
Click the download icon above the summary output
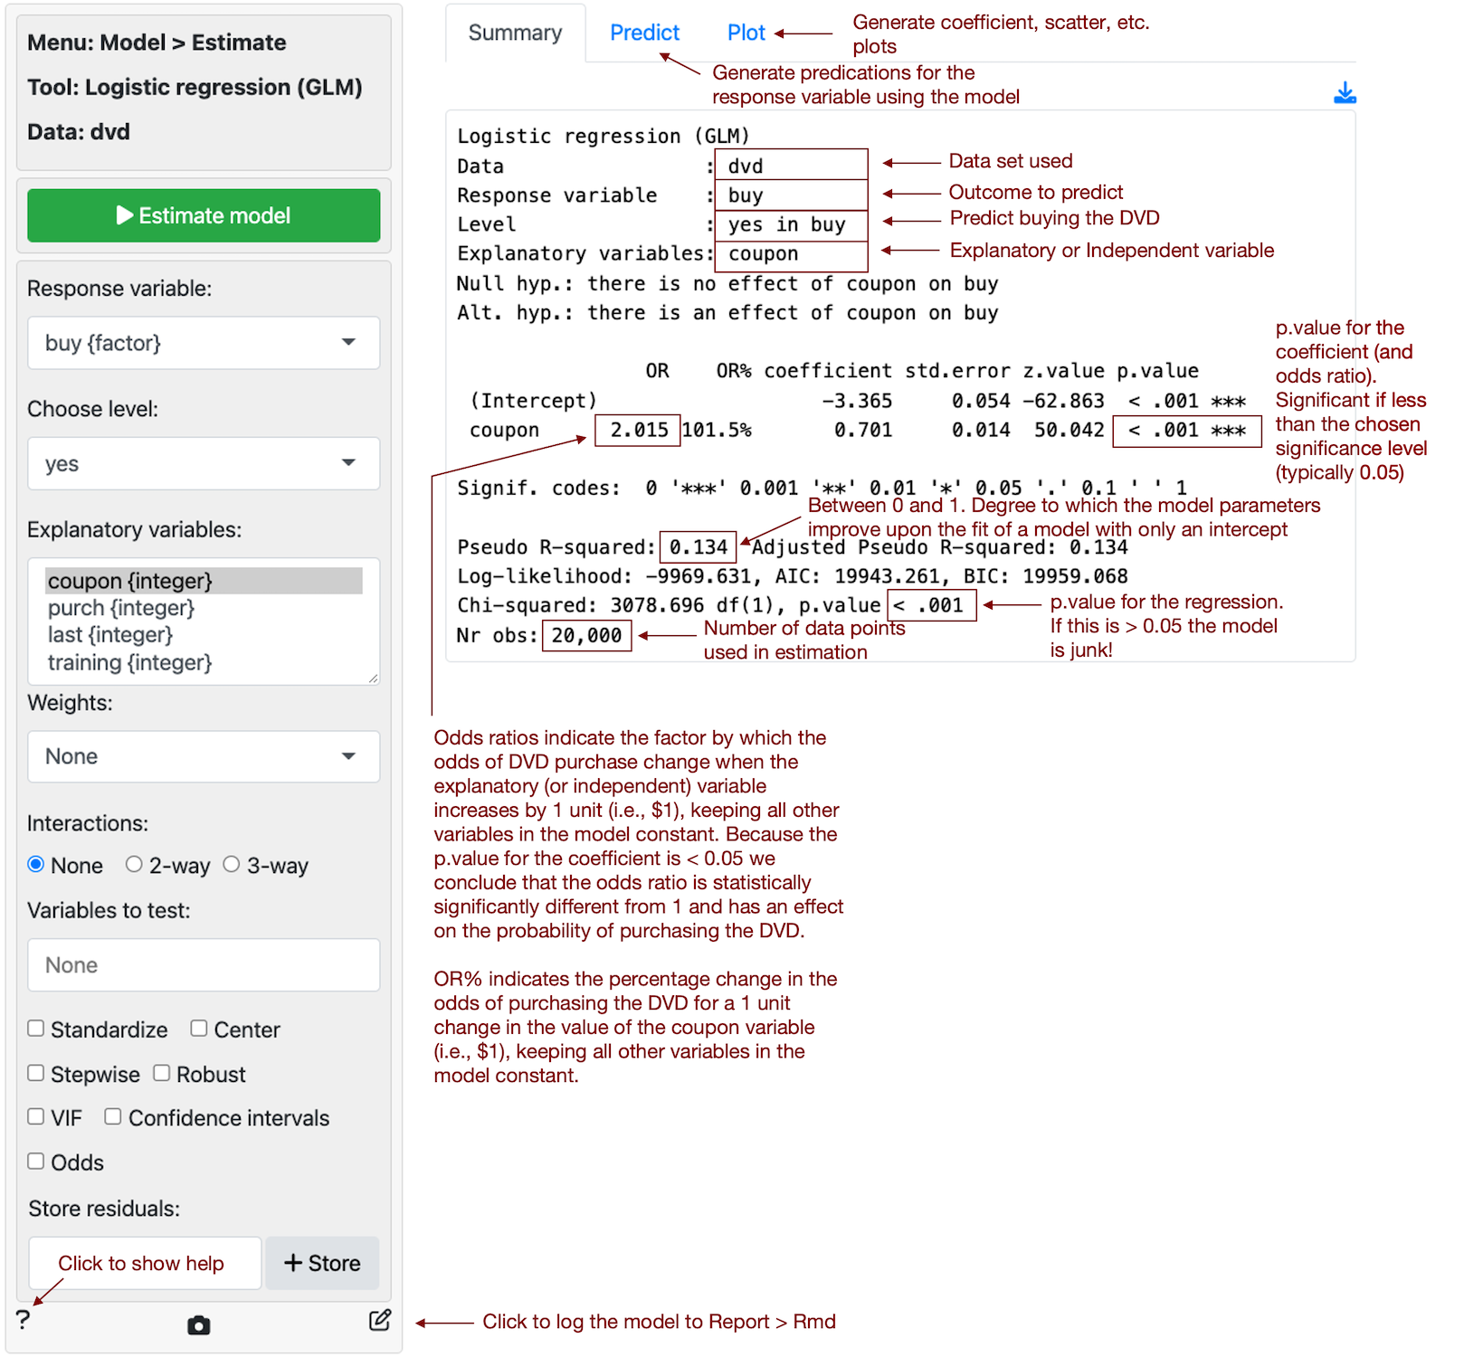(x=1344, y=93)
